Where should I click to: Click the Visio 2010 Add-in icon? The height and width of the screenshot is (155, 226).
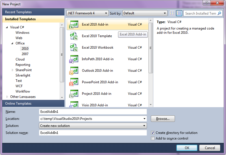74,104
